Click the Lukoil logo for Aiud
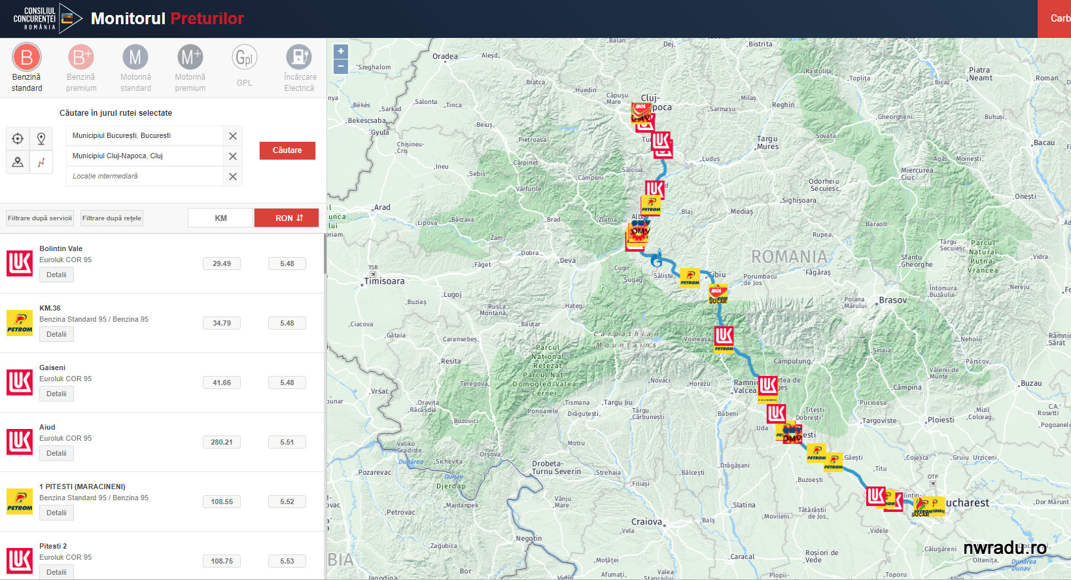This screenshot has height=580, width=1071. point(20,442)
